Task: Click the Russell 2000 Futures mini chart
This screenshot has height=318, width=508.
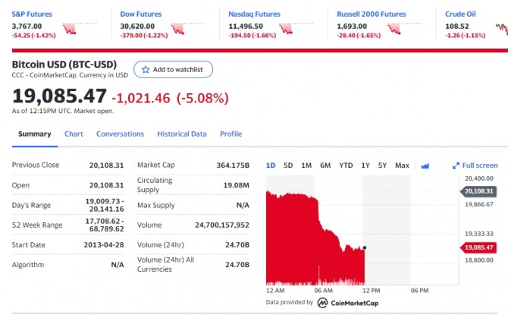Action: coord(395,30)
